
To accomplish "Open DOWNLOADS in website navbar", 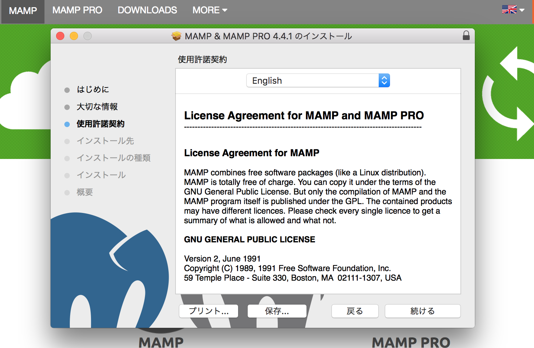I will (147, 10).
